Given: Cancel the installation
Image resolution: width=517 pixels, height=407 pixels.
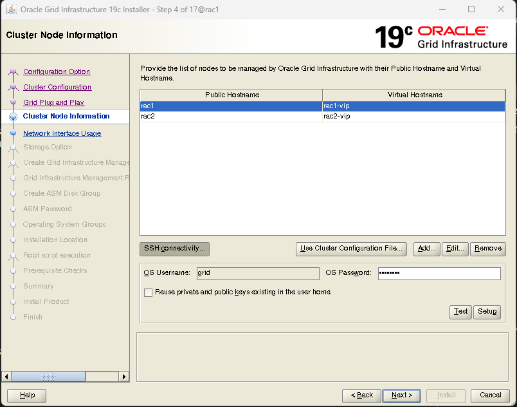Looking at the screenshot, I should pos(490,395).
